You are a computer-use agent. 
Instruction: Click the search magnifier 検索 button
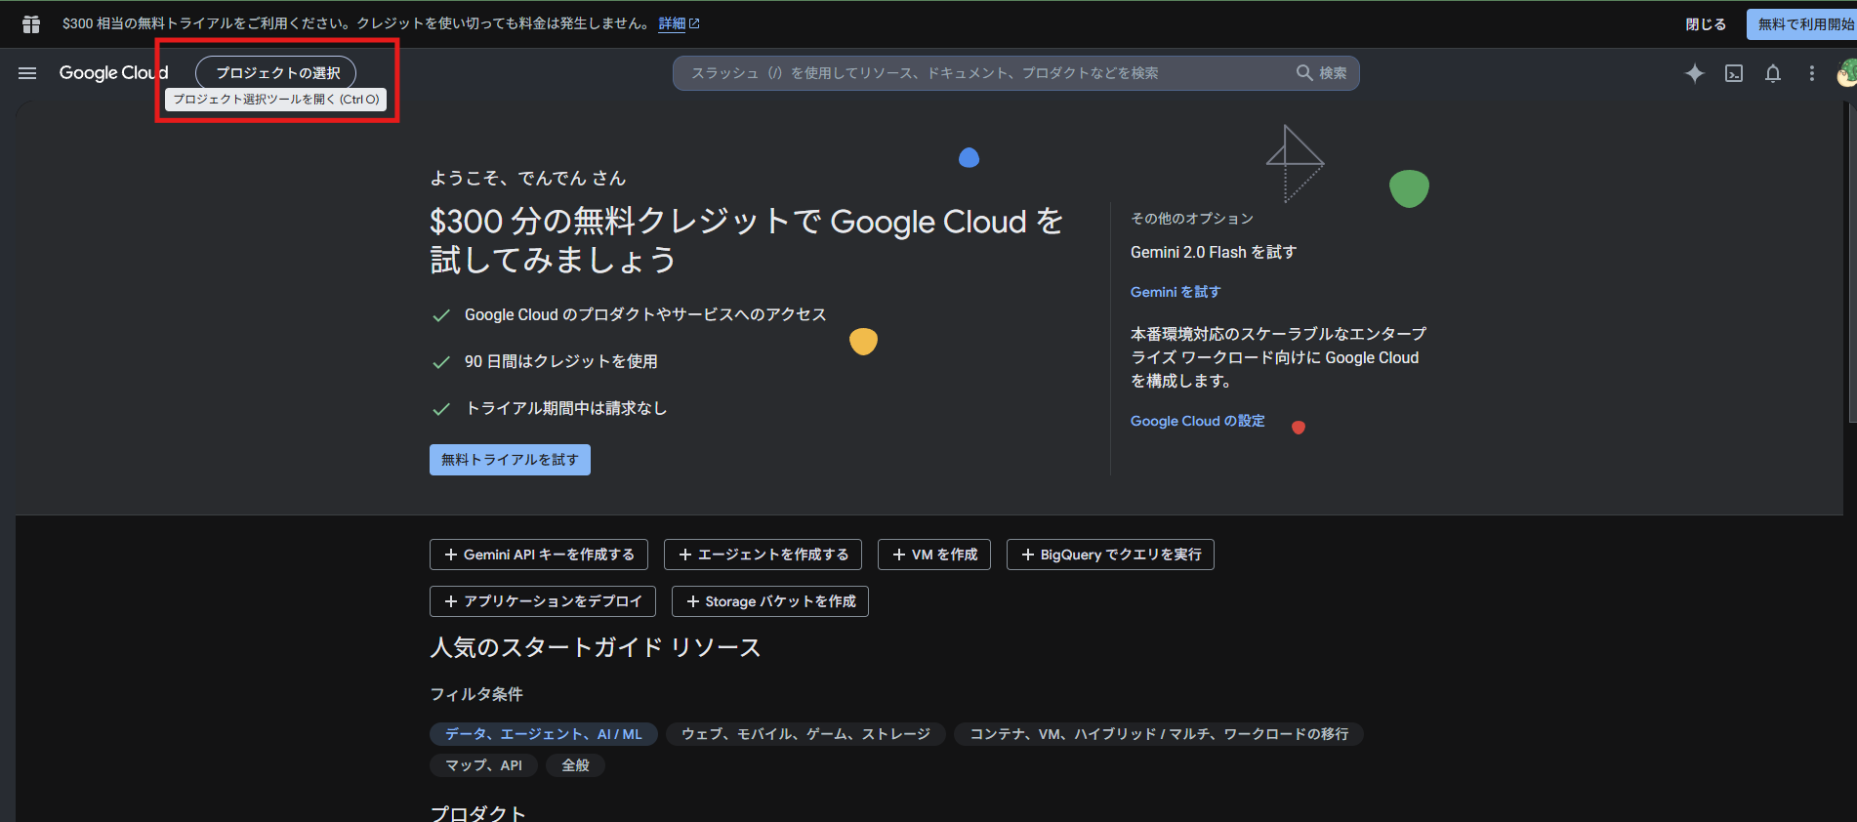point(1321,73)
